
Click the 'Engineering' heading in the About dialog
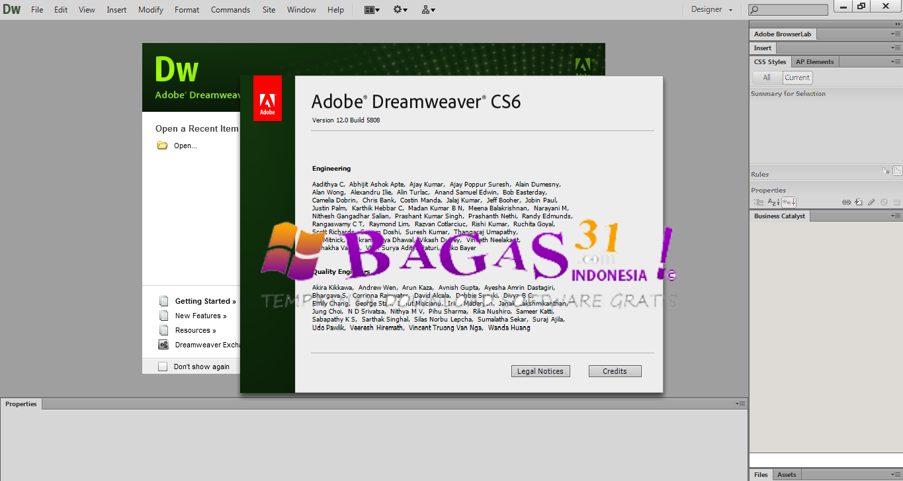(331, 169)
